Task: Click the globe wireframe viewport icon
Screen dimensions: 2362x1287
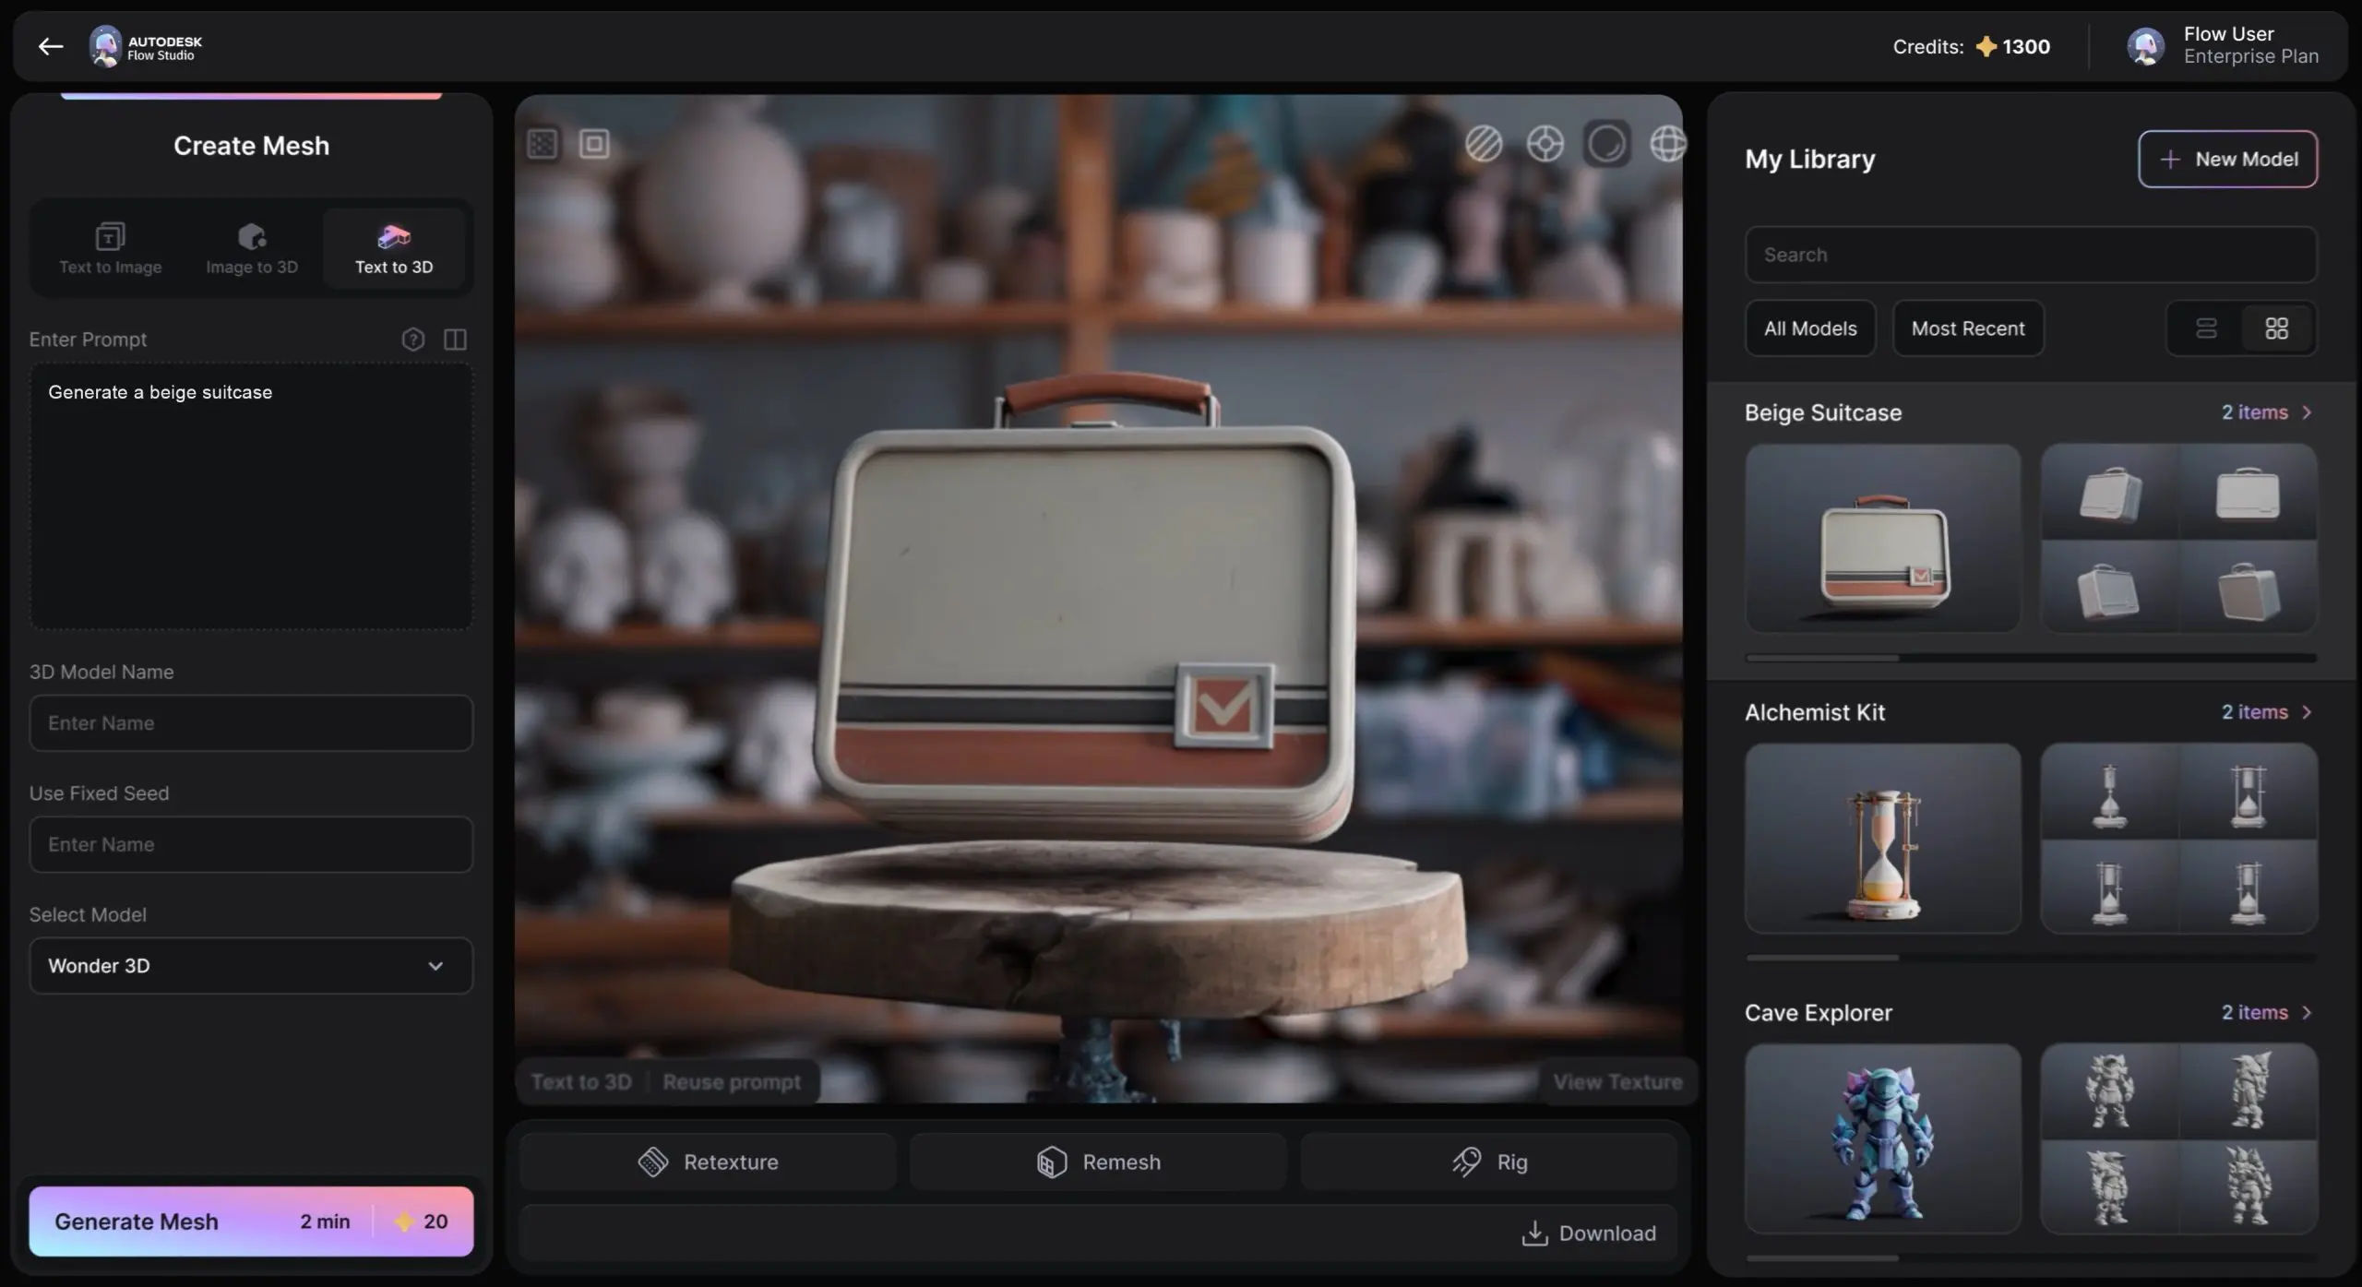Action: 1667,144
